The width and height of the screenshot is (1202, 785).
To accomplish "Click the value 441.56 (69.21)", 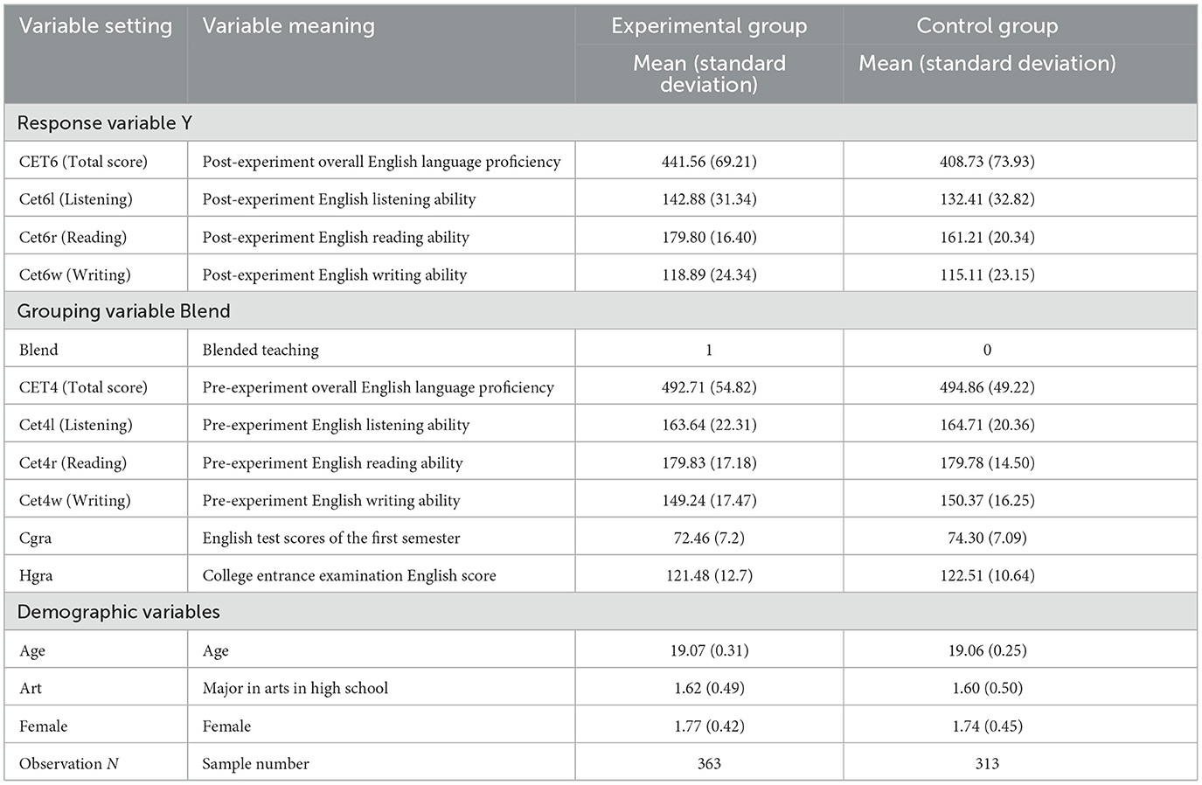I will click(709, 162).
